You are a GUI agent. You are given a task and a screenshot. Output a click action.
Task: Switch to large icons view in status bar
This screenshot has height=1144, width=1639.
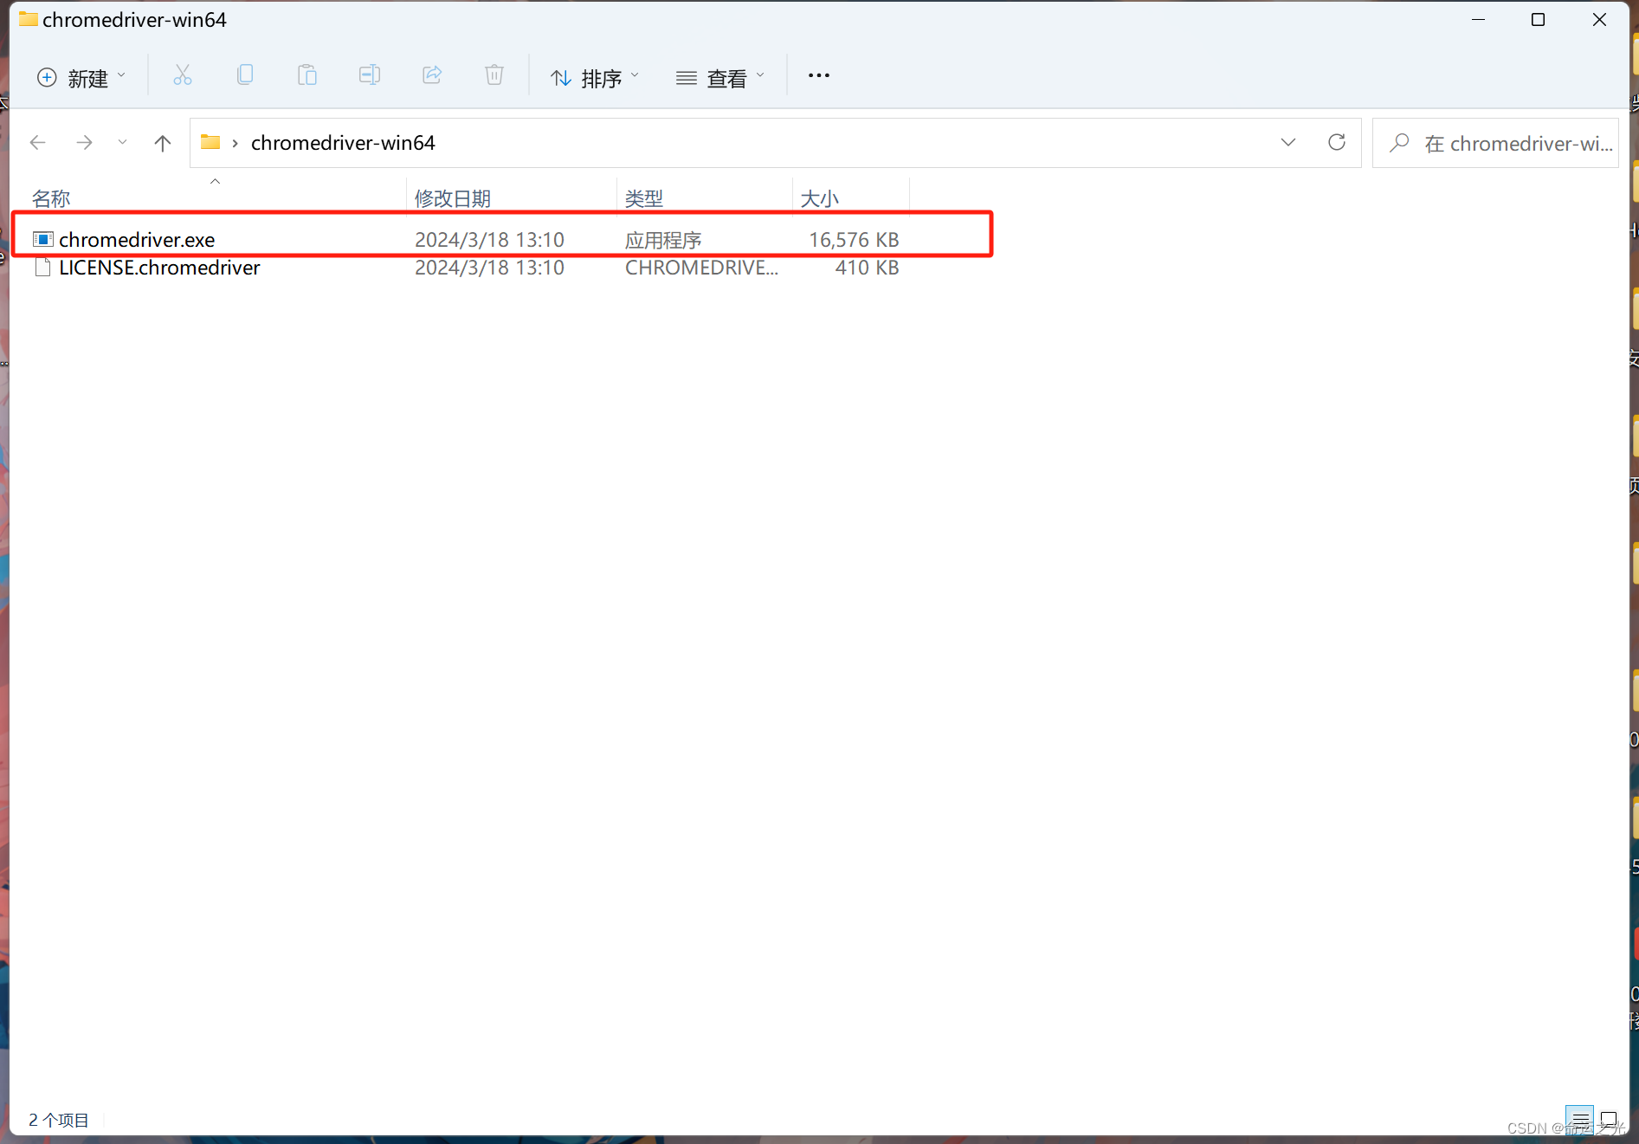tap(1609, 1119)
